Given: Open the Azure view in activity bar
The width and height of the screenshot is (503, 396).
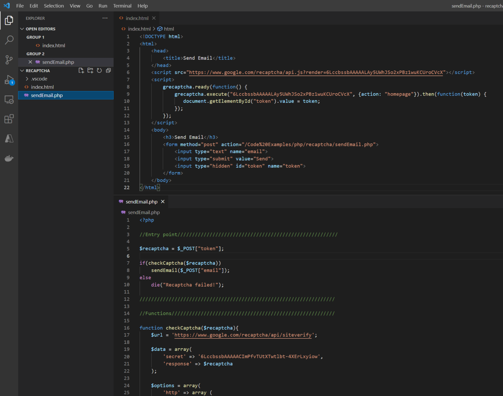Looking at the screenshot, I should click(x=9, y=139).
